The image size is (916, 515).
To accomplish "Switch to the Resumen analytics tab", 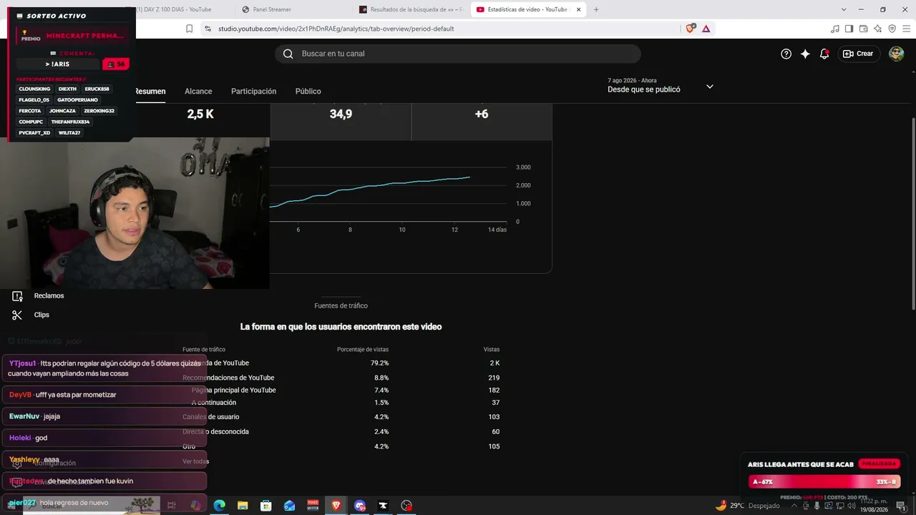I will 150,92.
